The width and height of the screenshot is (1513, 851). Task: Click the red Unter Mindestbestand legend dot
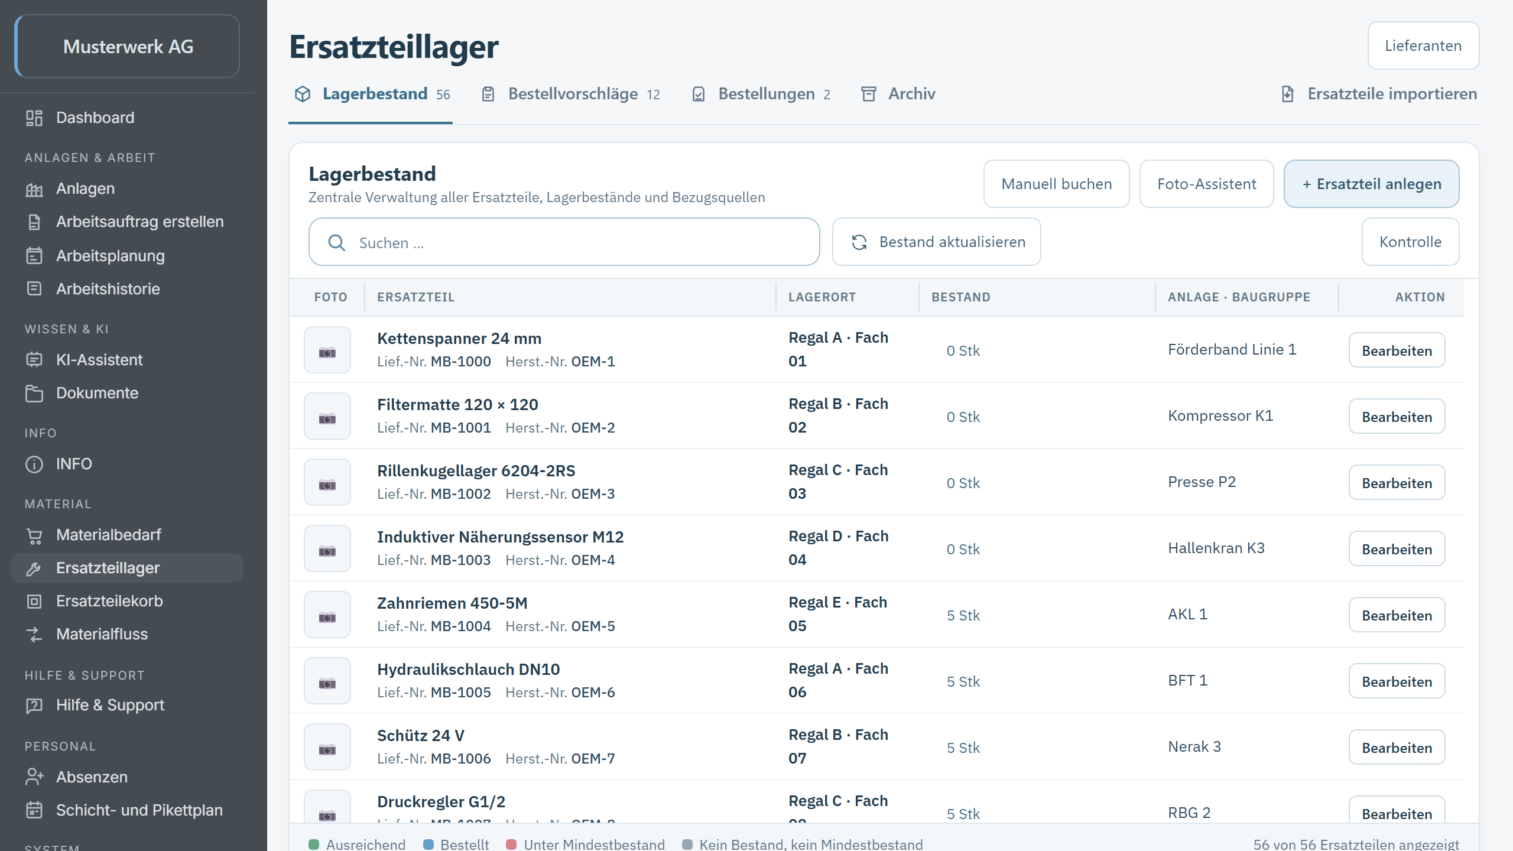511,844
